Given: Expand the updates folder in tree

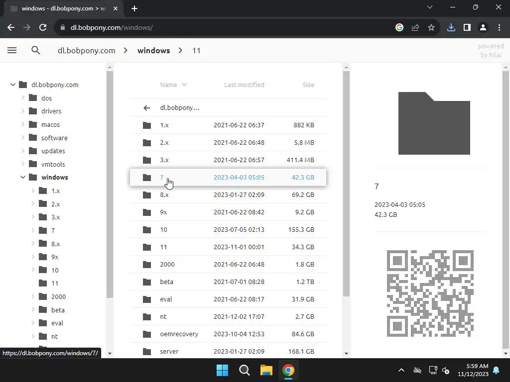Looking at the screenshot, I should click(x=23, y=151).
